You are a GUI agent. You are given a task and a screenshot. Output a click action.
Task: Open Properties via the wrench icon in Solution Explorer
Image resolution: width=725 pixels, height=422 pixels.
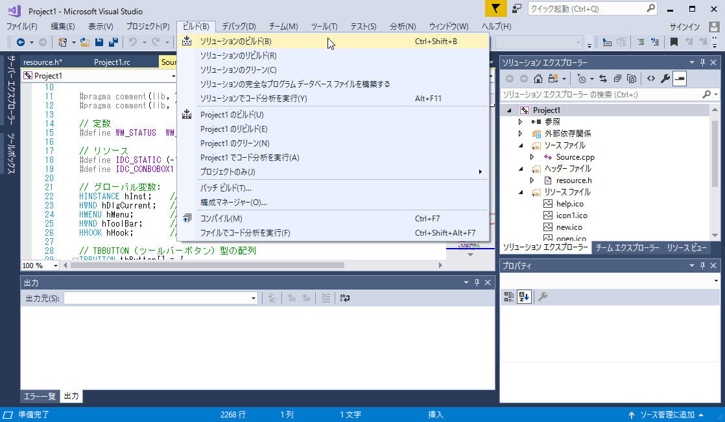[x=665, y=79]
